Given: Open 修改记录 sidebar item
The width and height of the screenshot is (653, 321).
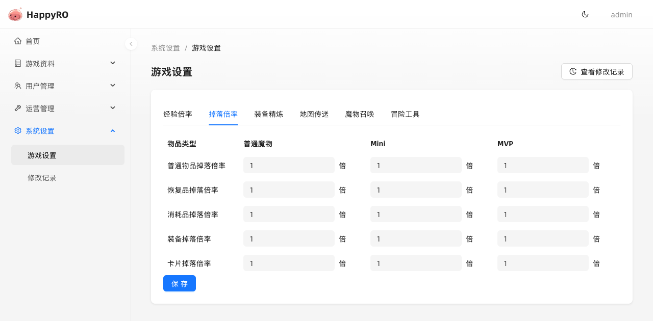Looking at the screenshot, I should point(68,177).
